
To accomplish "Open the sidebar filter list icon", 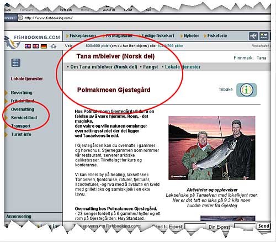I will point(16,63).
